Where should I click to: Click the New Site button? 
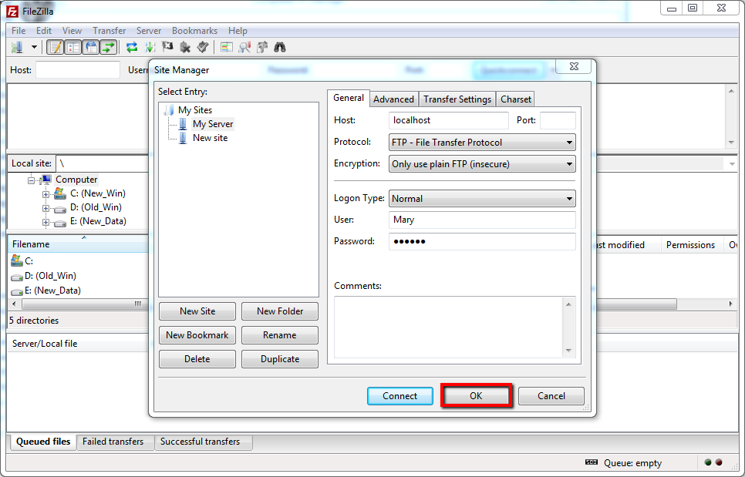point(197,311)
